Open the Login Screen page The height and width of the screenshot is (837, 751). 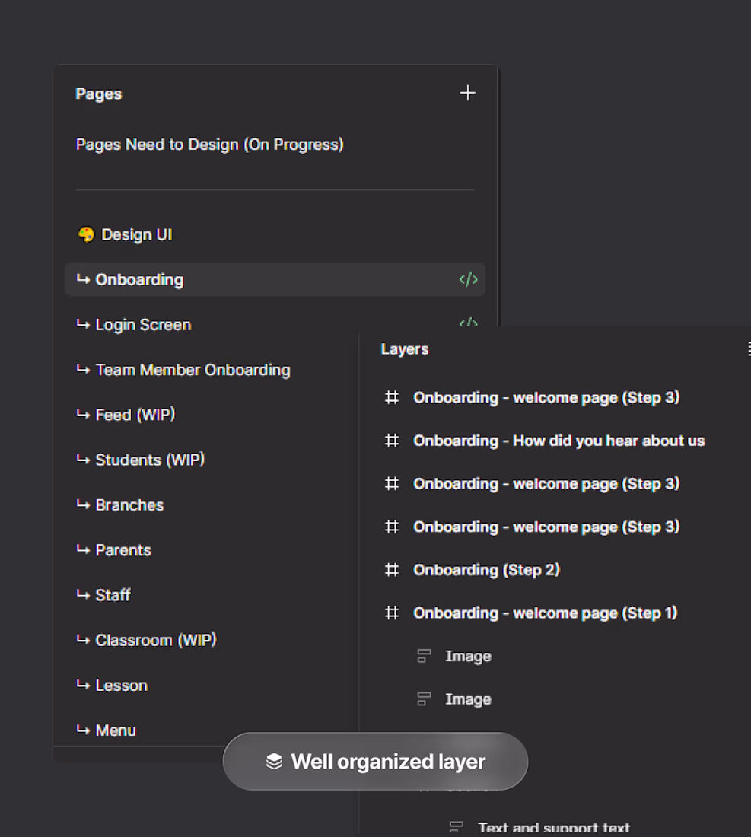143,325
